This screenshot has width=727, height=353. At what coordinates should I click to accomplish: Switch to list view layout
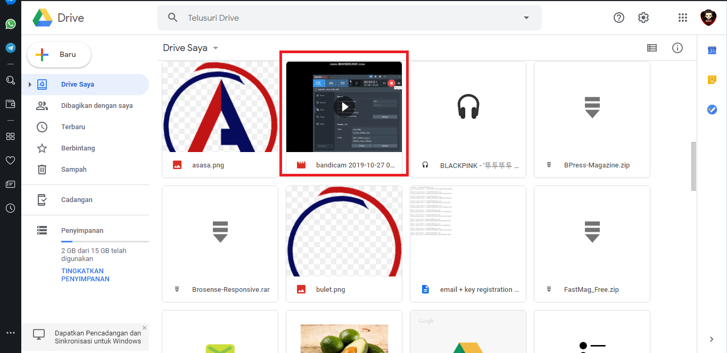pos(652,48)
